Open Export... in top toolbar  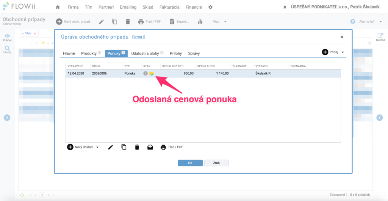179,22
